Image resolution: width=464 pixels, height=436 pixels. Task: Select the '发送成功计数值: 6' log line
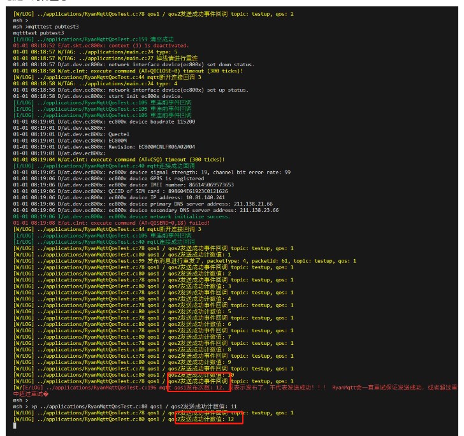(x=122, y=324)
